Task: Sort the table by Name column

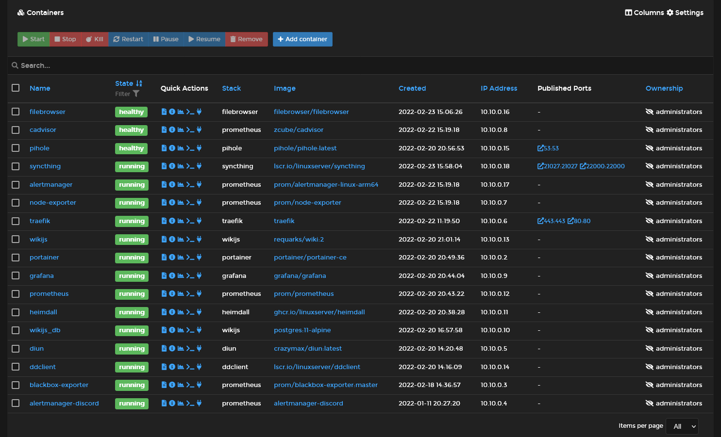Action: [40, 88]
